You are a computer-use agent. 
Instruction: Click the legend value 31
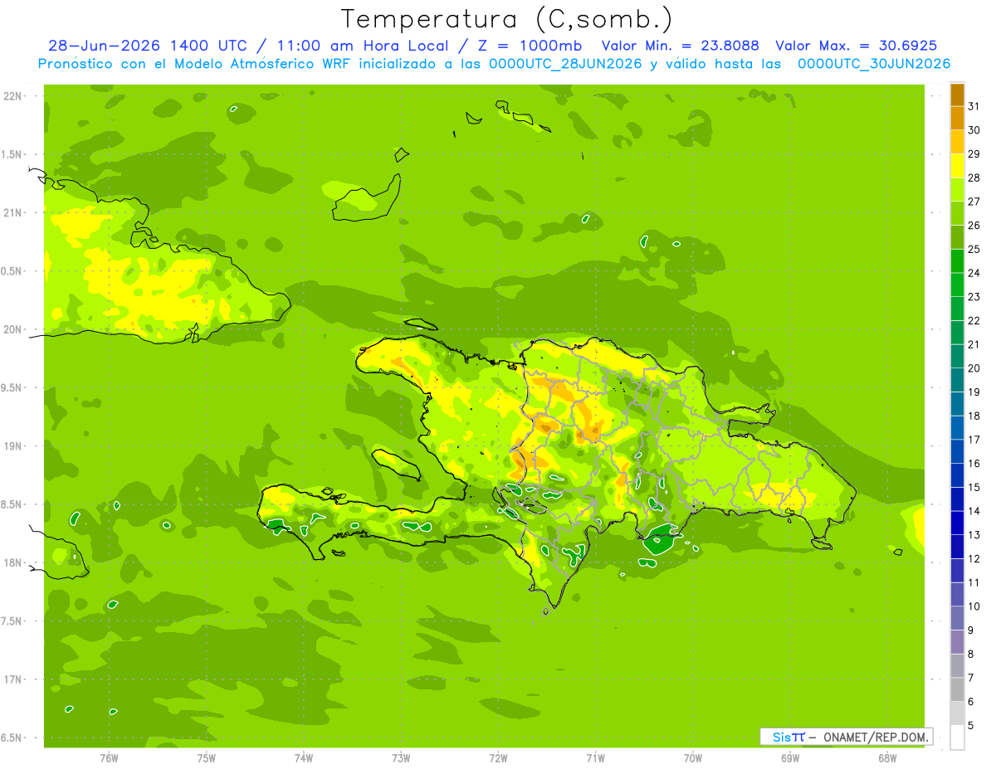pos(974,106)
